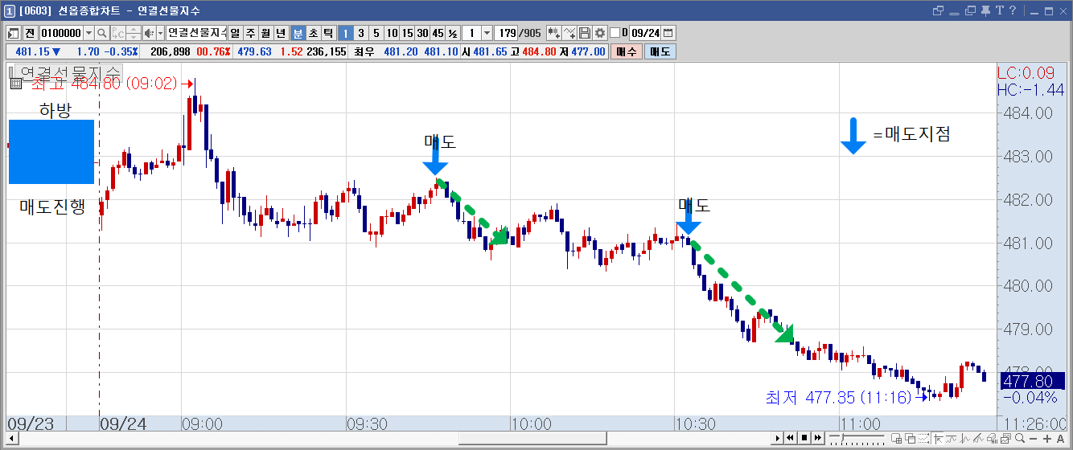Click the linked-chart icon after the magnifier
This screenshot has width=1073, height=450.
(x=117, y=33)
